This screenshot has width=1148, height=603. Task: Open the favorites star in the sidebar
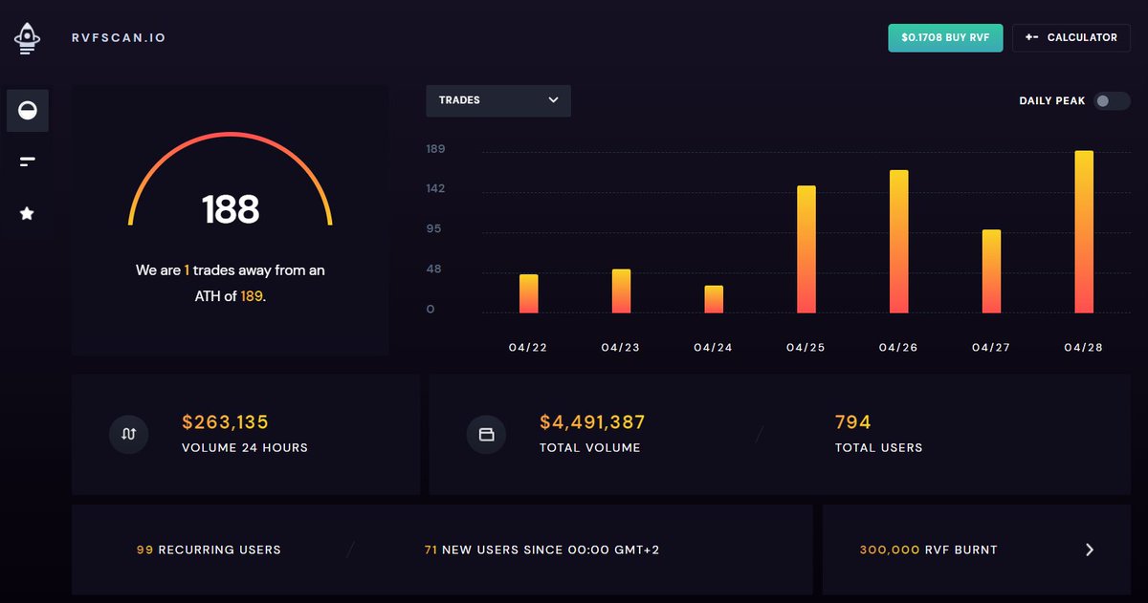[x=27, y=212]
